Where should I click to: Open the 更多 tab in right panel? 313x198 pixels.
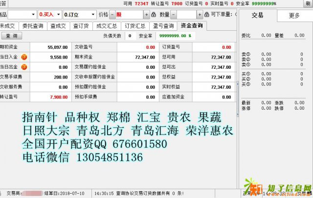(x=294, y=16)
